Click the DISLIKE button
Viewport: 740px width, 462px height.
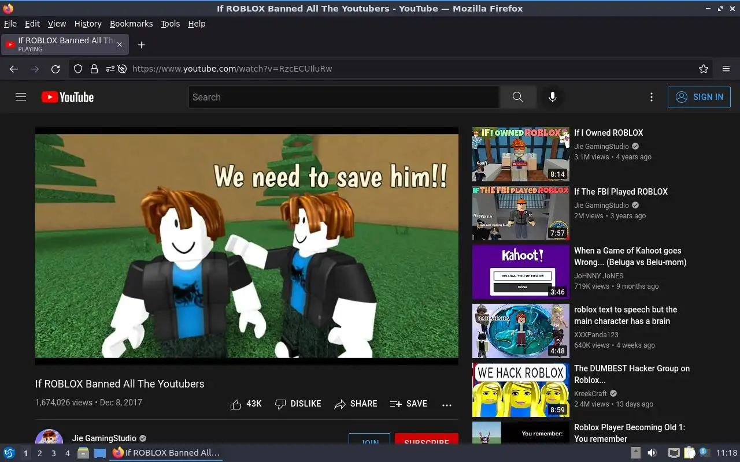pyautogui.click(x=298, y=404)
